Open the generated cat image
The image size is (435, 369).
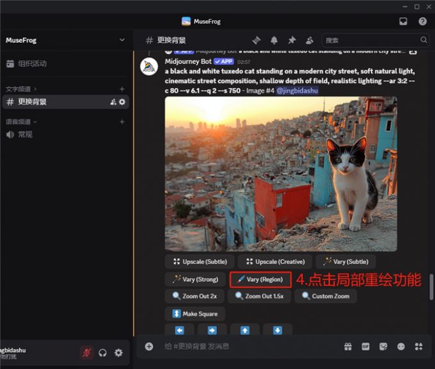(281, 174)
